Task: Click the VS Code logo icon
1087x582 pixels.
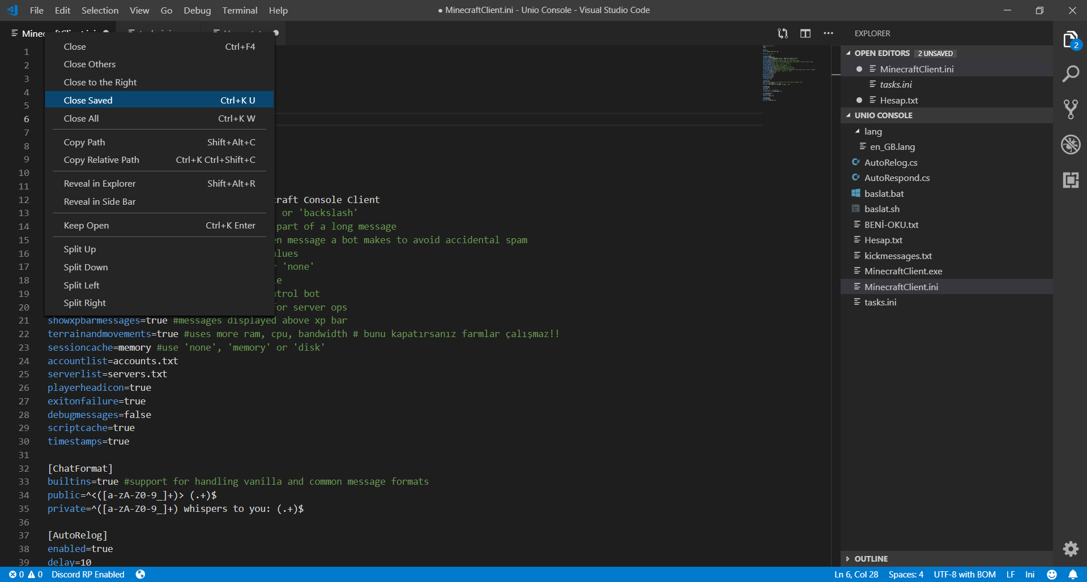Action: coord(12,10)
